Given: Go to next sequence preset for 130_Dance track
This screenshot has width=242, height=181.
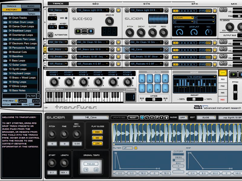Looking at the screenshot, I should click(112, 10).
